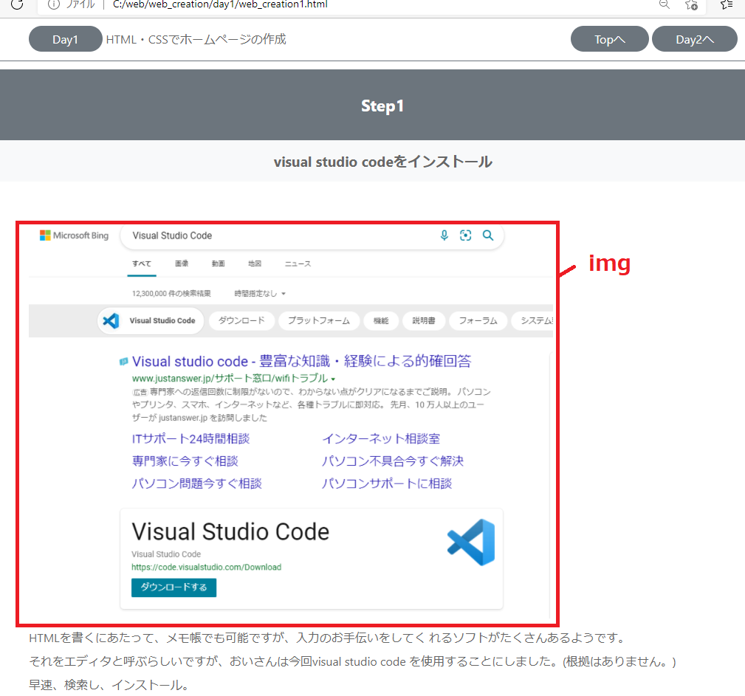Choose the プラットフォーム filter chip
This screenshot has height=696, width=745.
tap(319, 320)
